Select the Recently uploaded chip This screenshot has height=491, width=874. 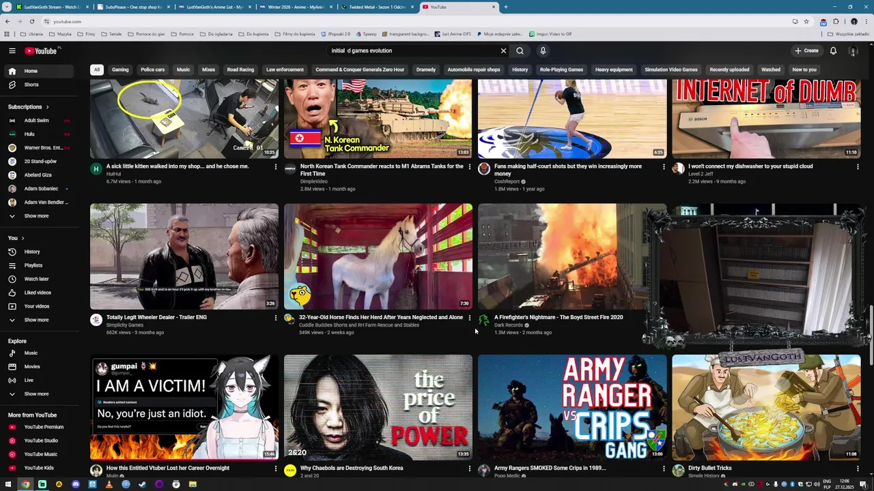click(729, 70)
